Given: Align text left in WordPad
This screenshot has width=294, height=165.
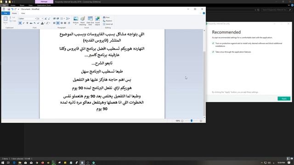Looking at the screenshot, I should pos(54,23).
